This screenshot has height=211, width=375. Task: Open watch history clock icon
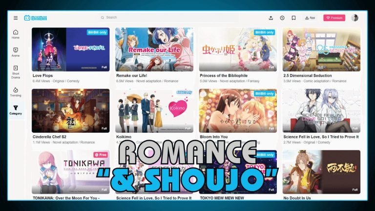282,18
